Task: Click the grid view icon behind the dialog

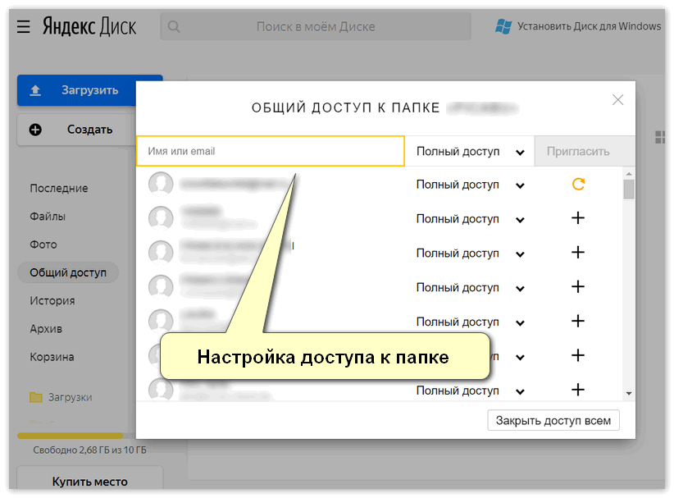Action: (x=660, y=137)
